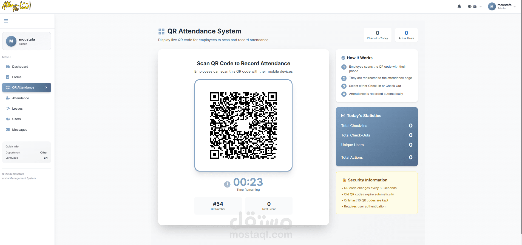Click the clock icon beside the timer
522x245 pixels.
click(227, 184)
